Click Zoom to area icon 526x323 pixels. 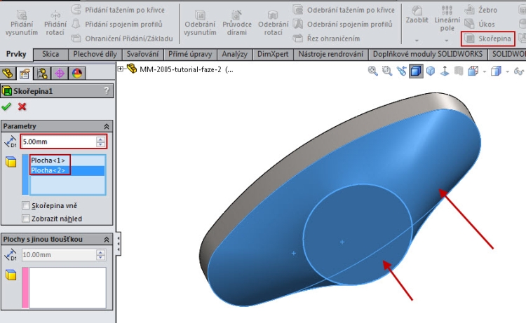(x=387, y=71)
